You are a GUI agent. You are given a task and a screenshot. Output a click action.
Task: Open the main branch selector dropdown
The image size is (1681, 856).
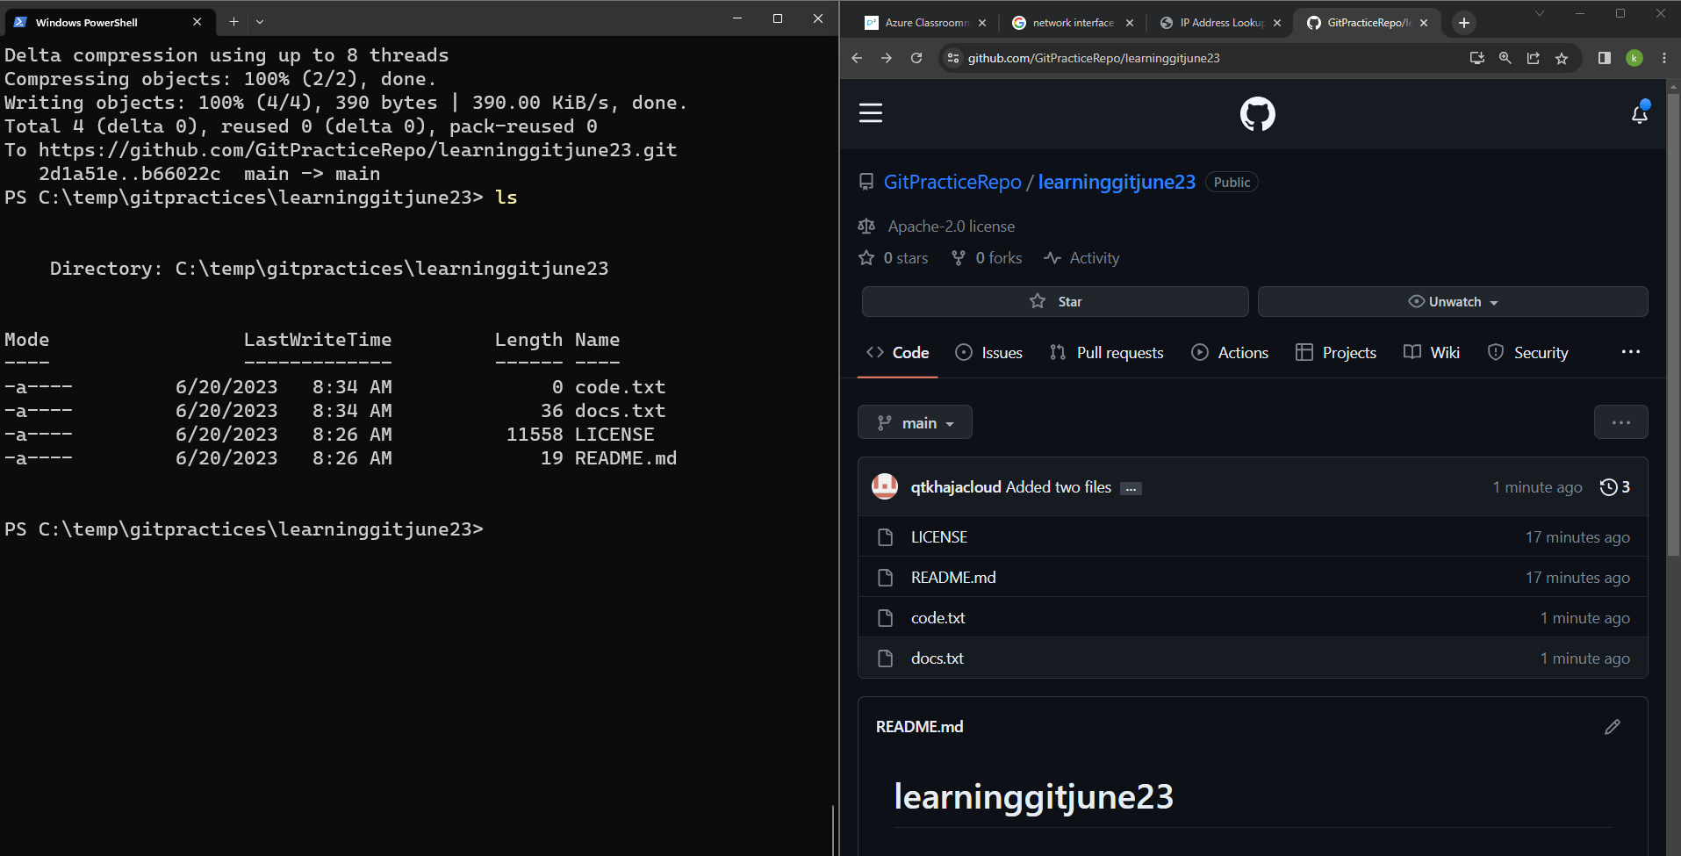(915, 422)
